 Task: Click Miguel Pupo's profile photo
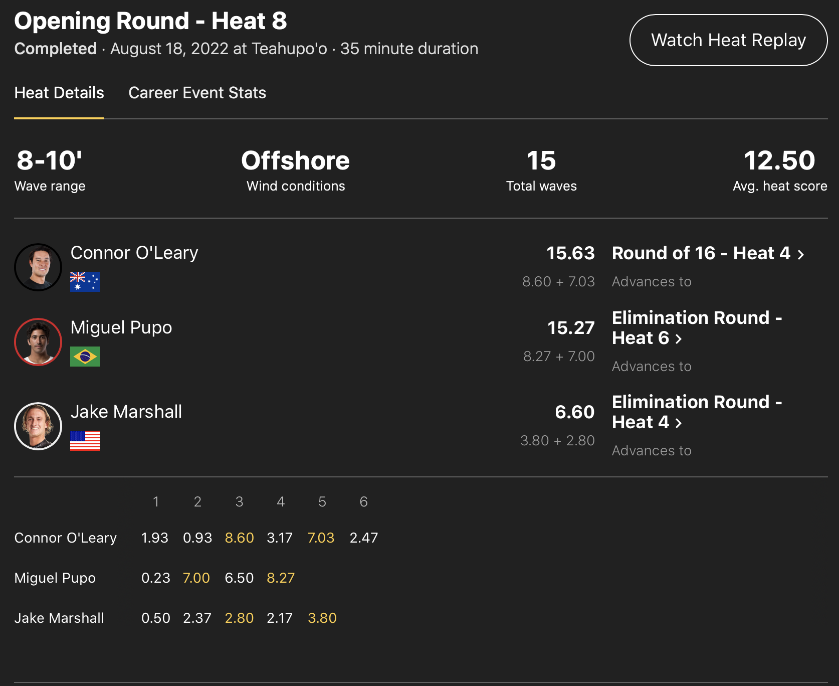coord(38,342)
